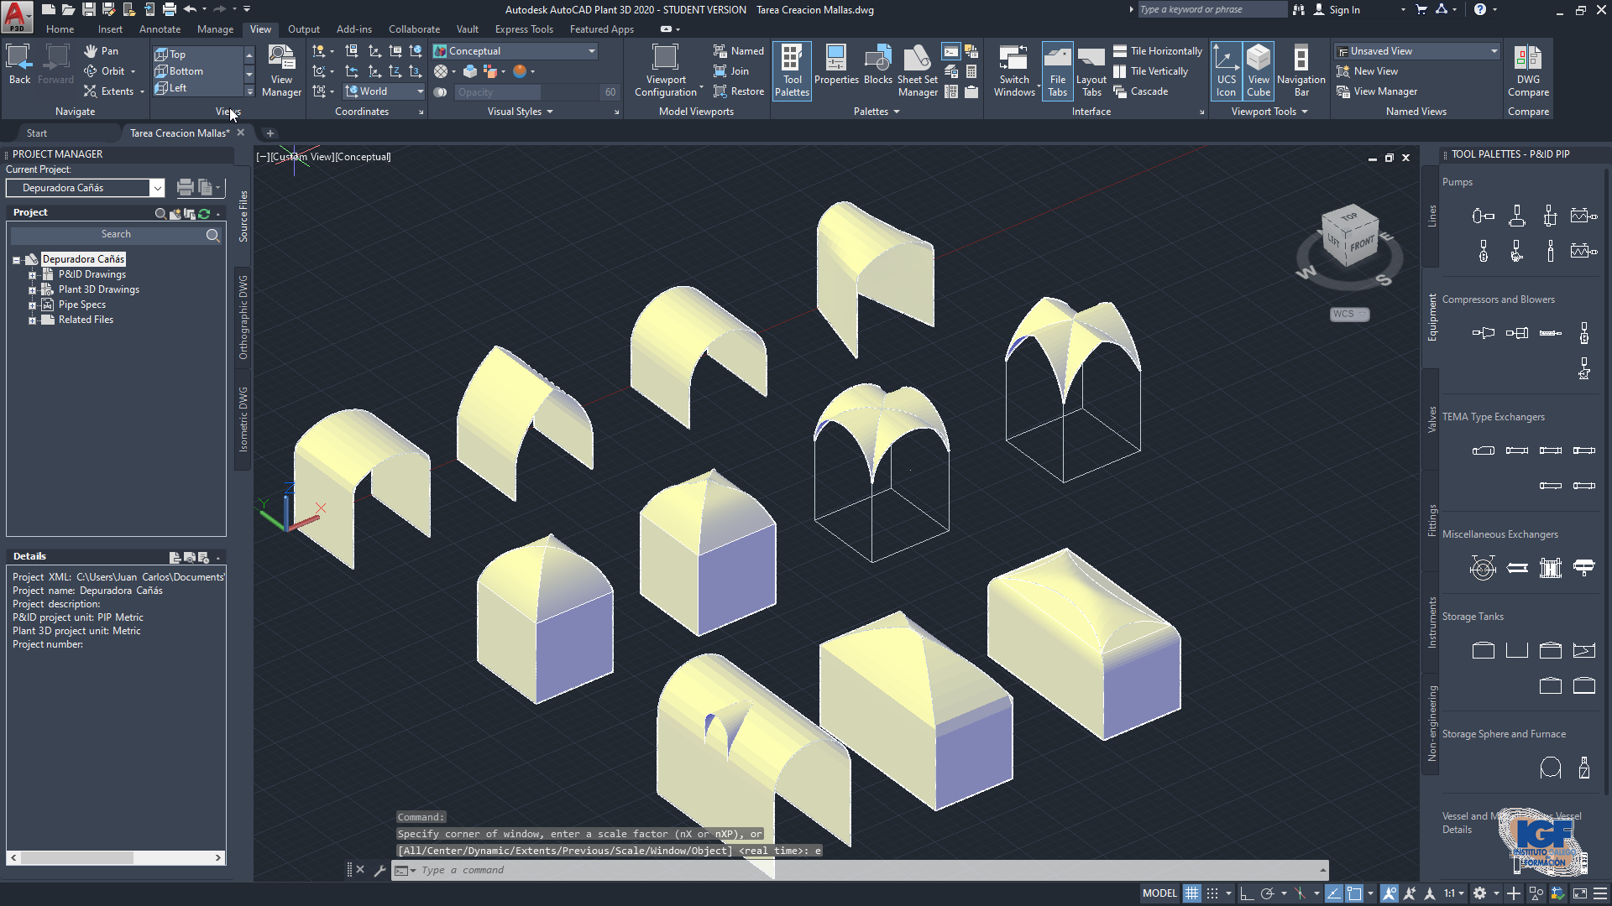Toggle polar tracking in status bar
Viewport: 1612px width, 906px height.
(1268, 893)
